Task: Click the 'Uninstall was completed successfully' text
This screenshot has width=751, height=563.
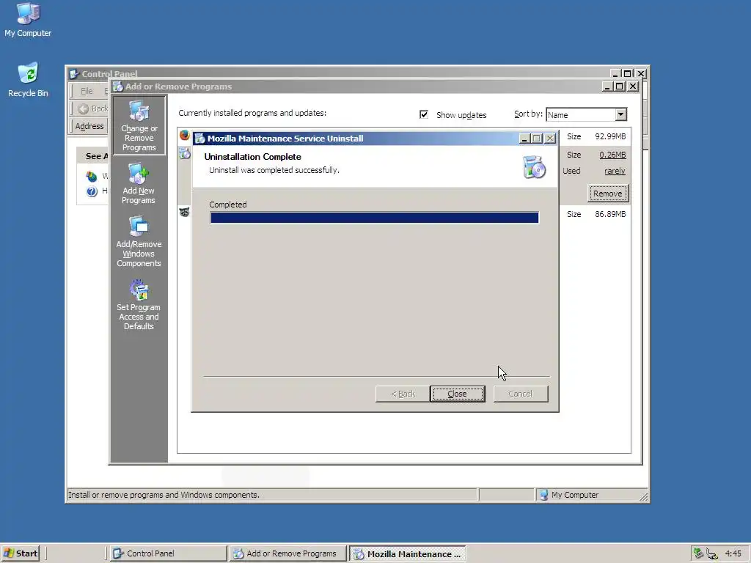Action: click(x=274, y=170)
